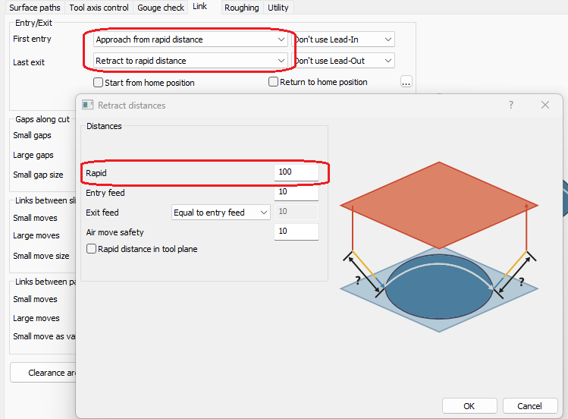Open the home position options ellipsis button

pos(406,82)
